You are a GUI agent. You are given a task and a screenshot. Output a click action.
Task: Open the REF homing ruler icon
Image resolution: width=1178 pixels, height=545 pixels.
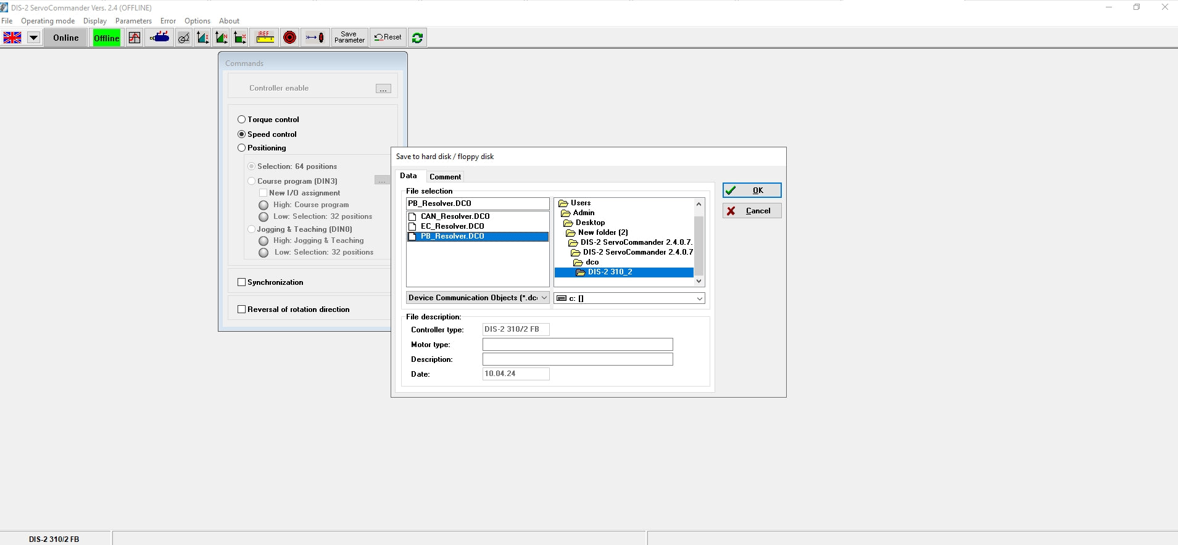tap(265, 38)
